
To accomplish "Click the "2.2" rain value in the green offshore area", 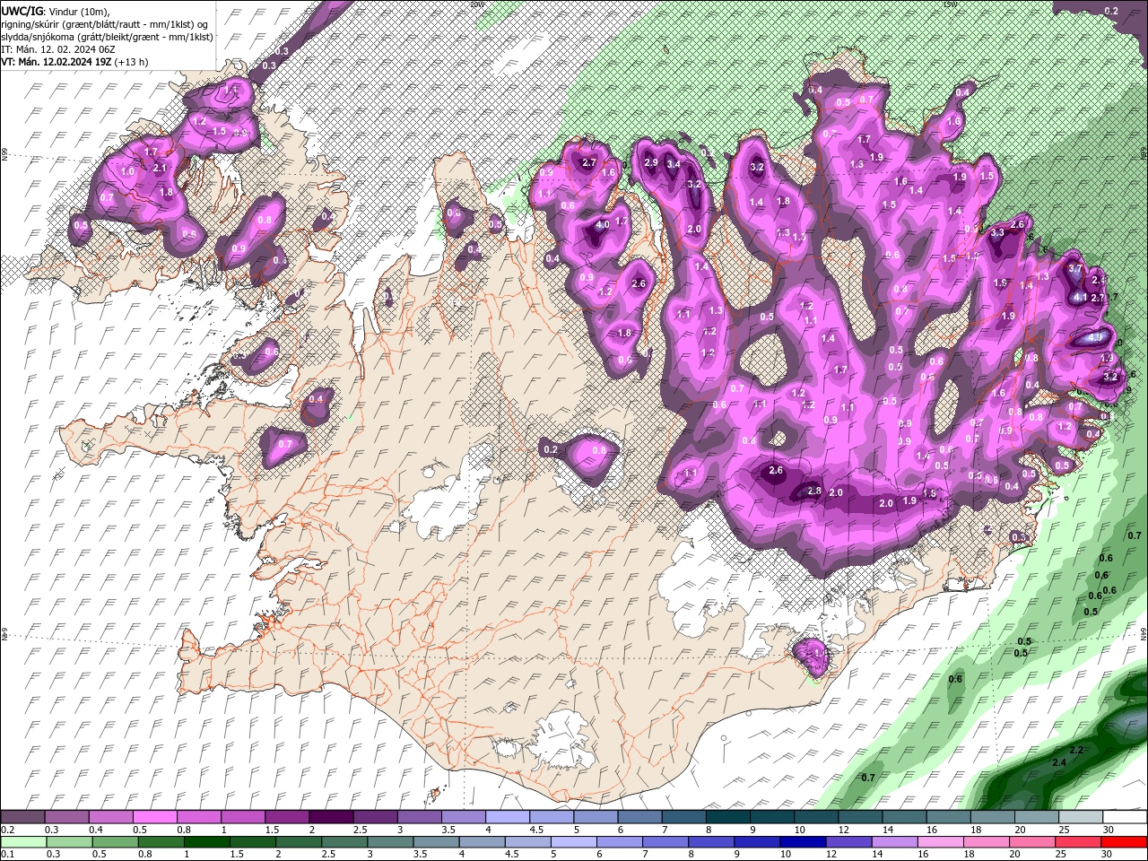I will coord(1077,750).
